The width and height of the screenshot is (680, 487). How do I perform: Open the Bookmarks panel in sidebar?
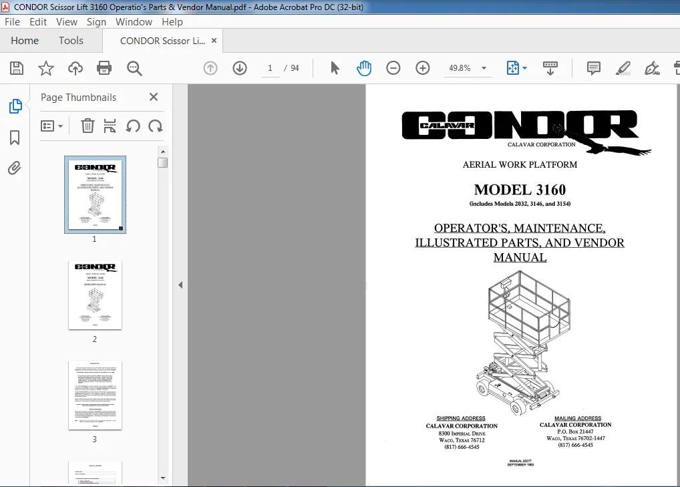click(15, 138)
